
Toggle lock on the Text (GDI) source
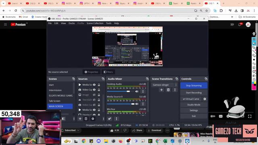pyautogui.click(x=99, y=100)
